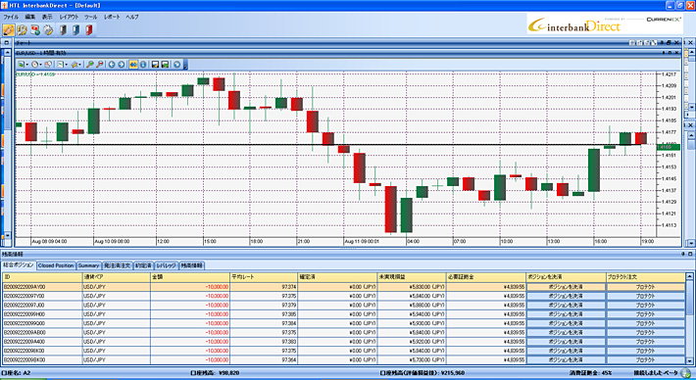696x380 pixels.
Task: Click the interbank Direct logo banner
Action: point(605,24)
